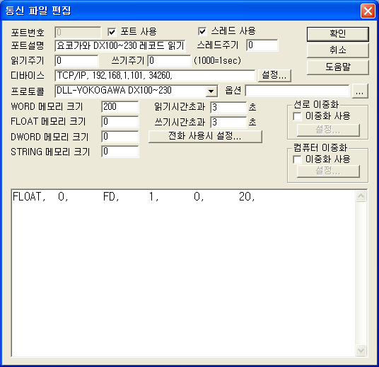Enable 이중화 사용 under 선로 이중화
The width and height of the screenshot is (379, 367).
[297, 116]
